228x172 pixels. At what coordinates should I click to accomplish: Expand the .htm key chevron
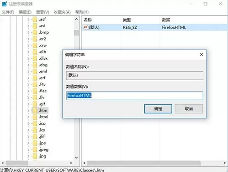pyautogui.click(x=28, y=111)
